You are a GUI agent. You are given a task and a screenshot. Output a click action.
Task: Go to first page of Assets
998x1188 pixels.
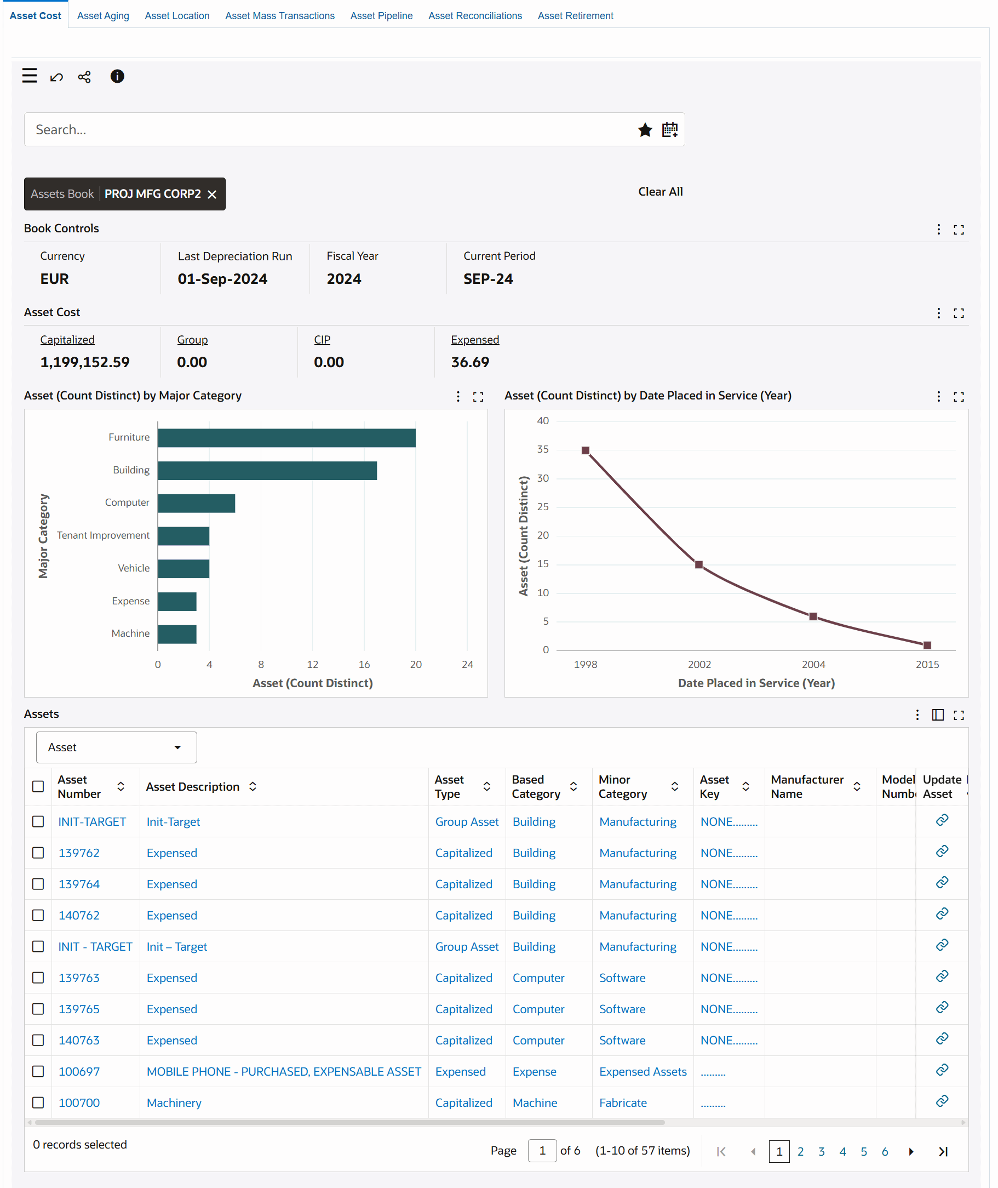(x=721, y=1151)
